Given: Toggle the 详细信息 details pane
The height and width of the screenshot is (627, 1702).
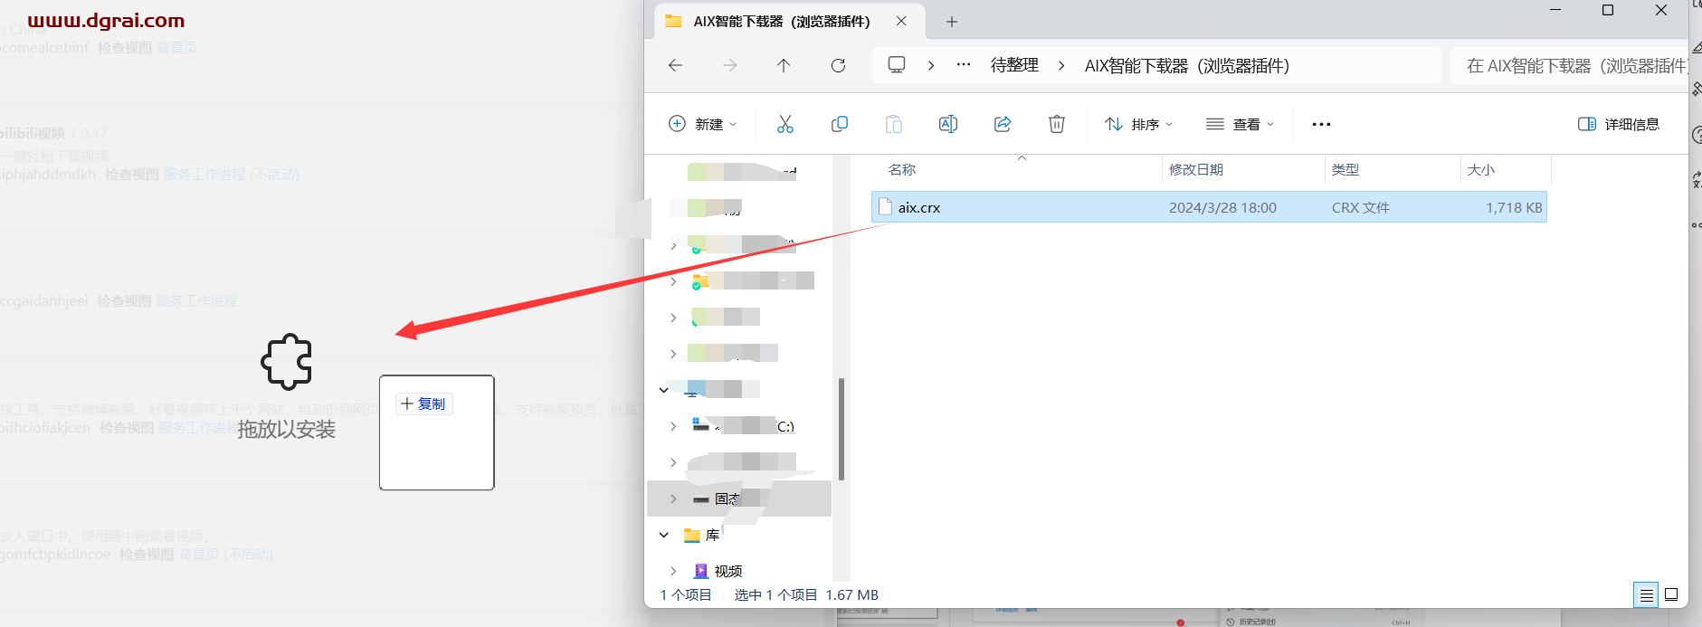Looking at the screenshot, I should coord(1619,124).
